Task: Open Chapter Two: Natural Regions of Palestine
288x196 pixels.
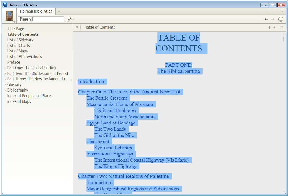Action: click(123, 176)
